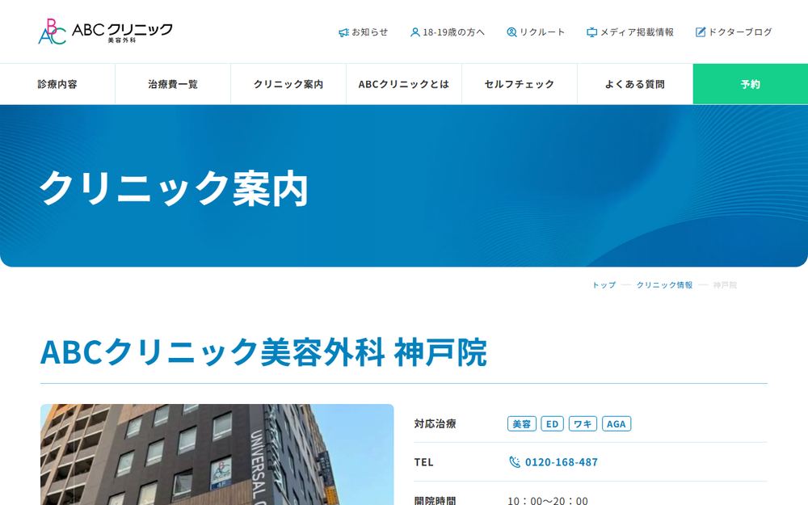Click the green 予約 button
The height and width of the screenshot is (505, 808).
click(x=751, y=84)
